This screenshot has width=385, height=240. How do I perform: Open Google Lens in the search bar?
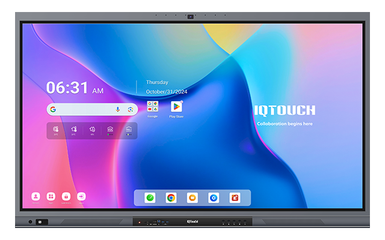pos(130,109)
